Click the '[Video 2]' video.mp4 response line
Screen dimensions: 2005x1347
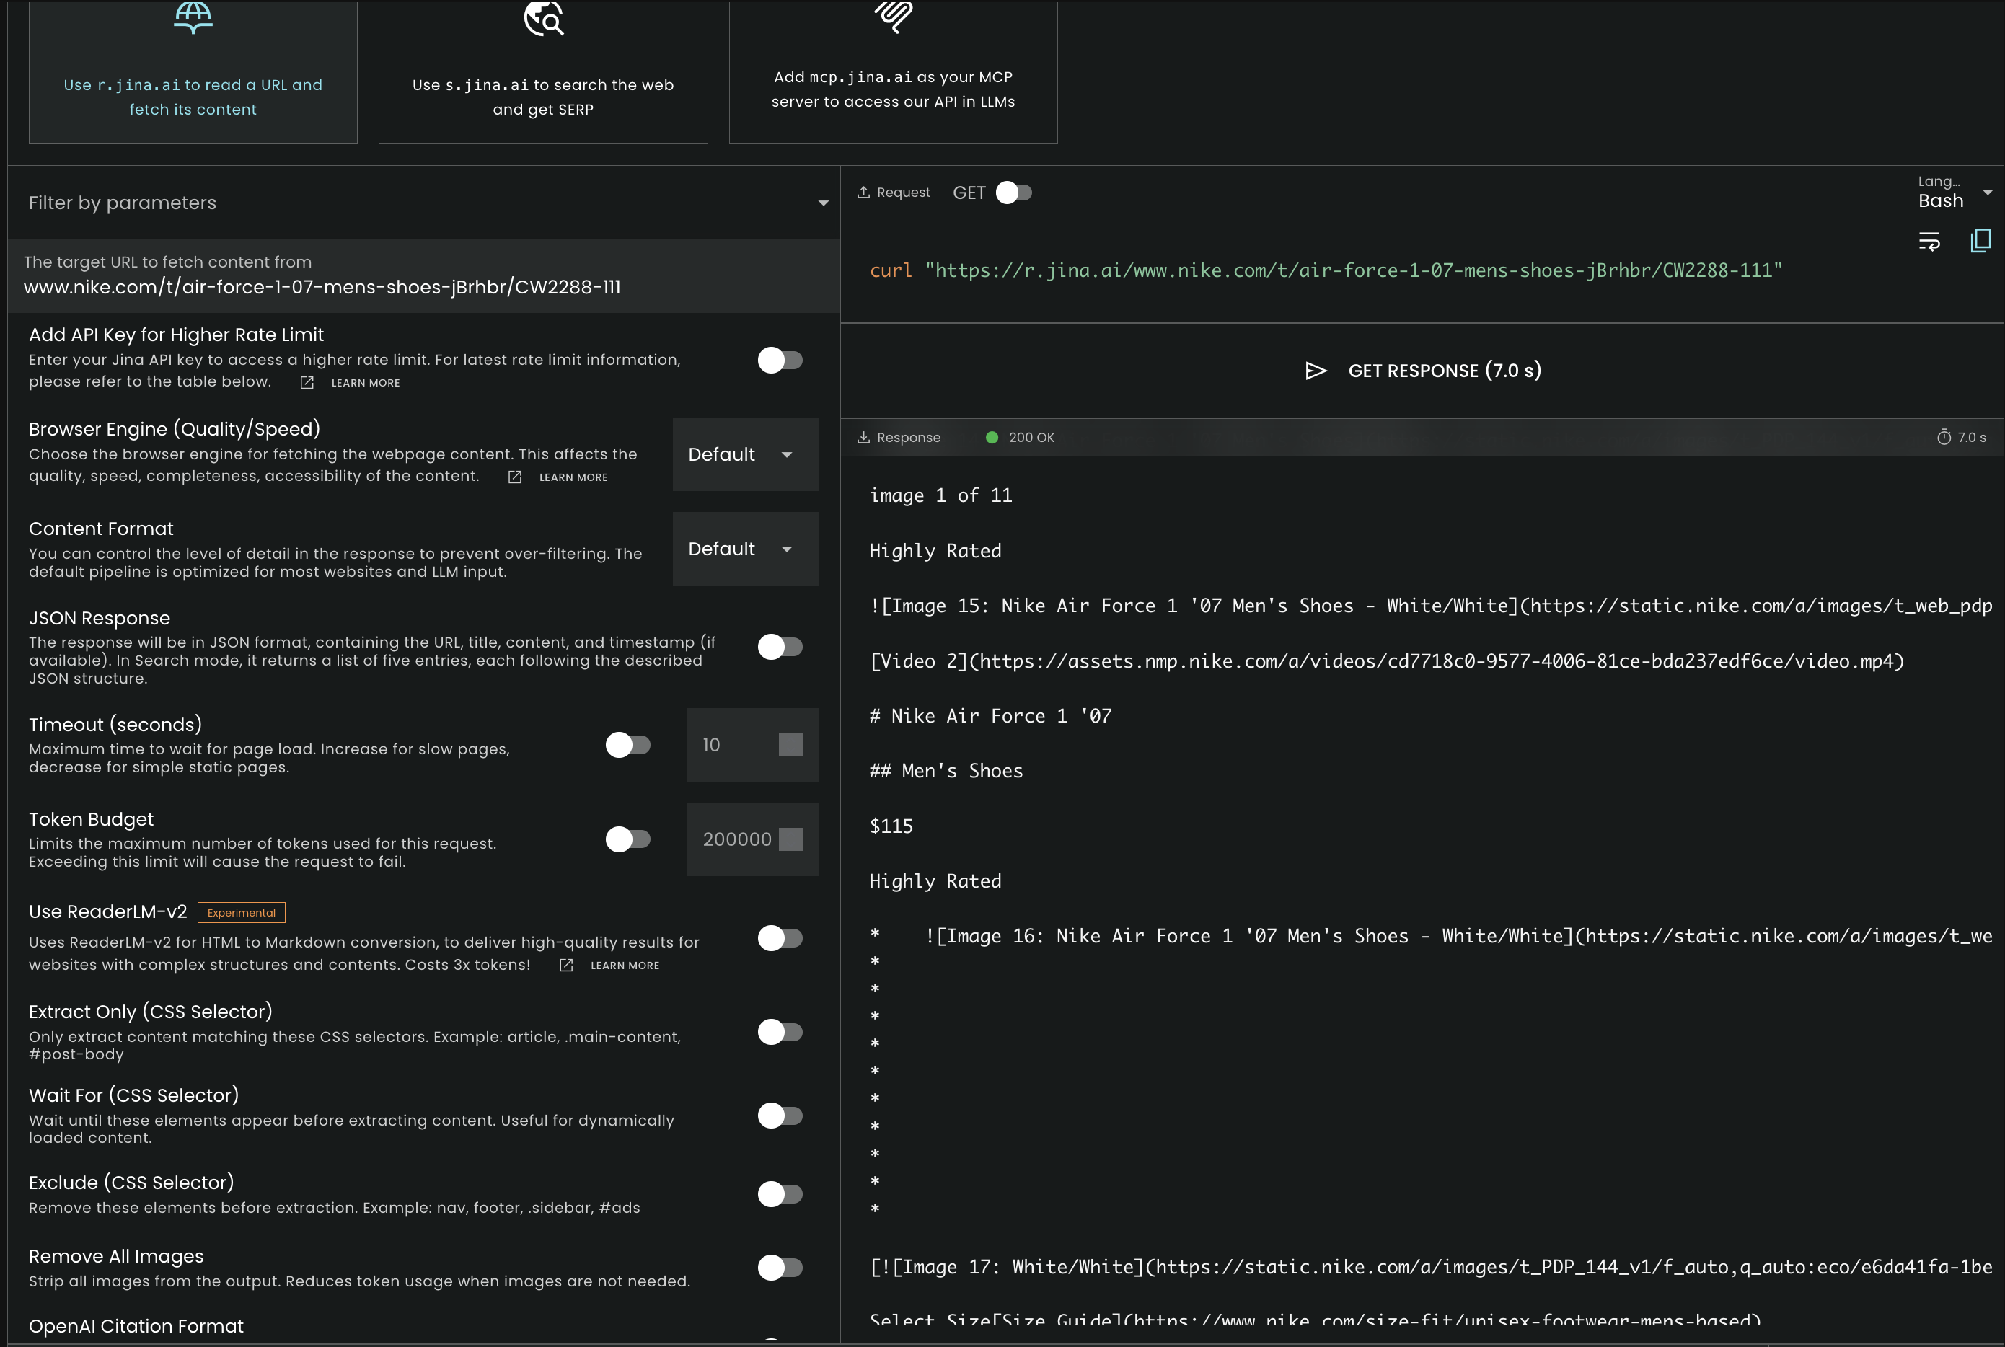point(1386,661)
